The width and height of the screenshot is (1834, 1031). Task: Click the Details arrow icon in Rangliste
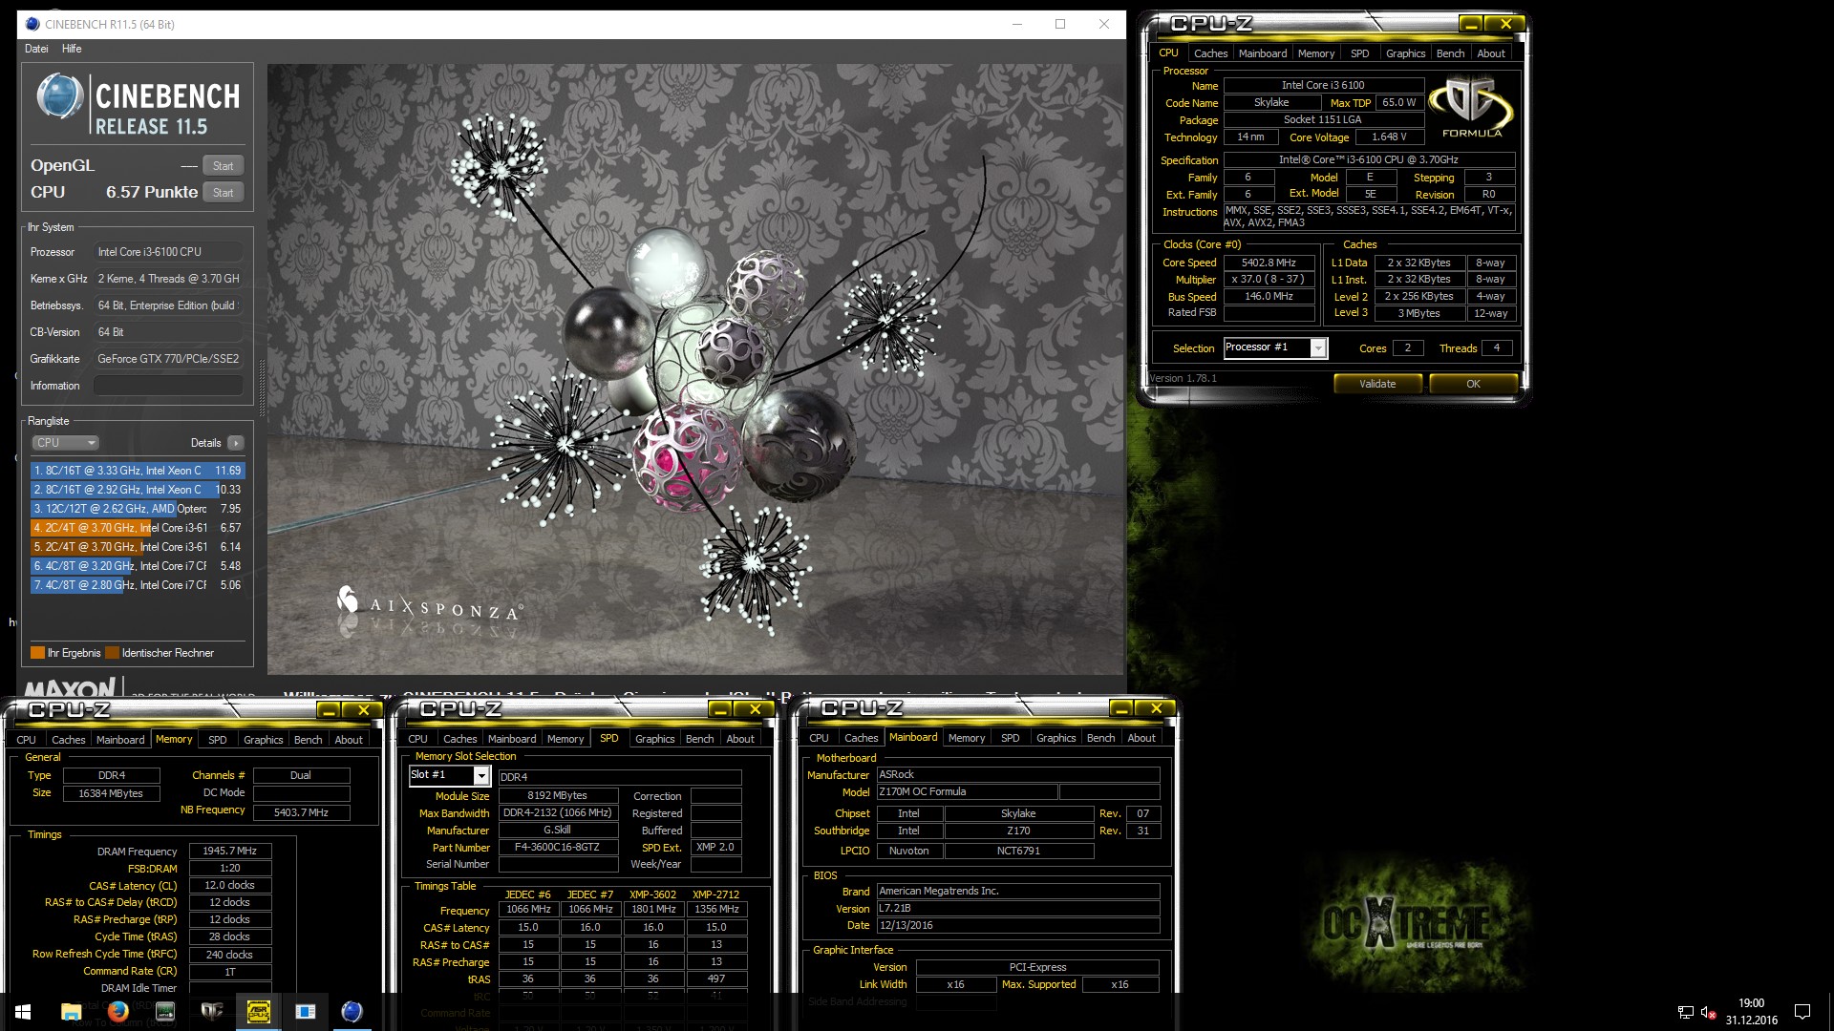[236, 443]
